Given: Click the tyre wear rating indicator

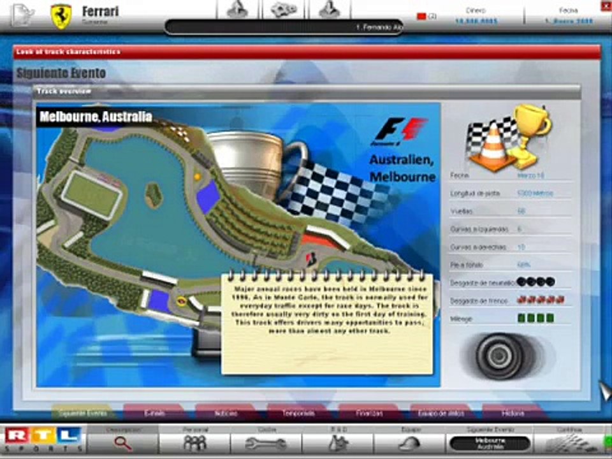Looking at the screenshot, I should tap(535, 281).
